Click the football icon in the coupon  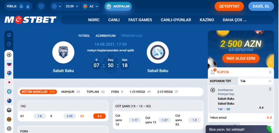click(x=213, y=90)
